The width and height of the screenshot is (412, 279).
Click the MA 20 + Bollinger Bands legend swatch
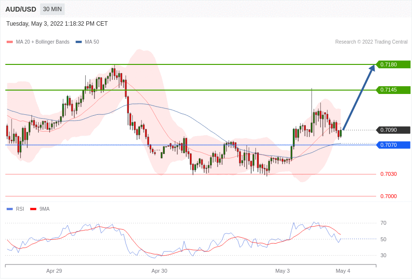(10, 42)
